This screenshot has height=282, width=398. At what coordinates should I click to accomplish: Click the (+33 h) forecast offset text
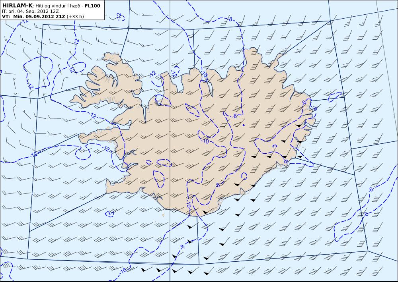click(x=75, y=16)
